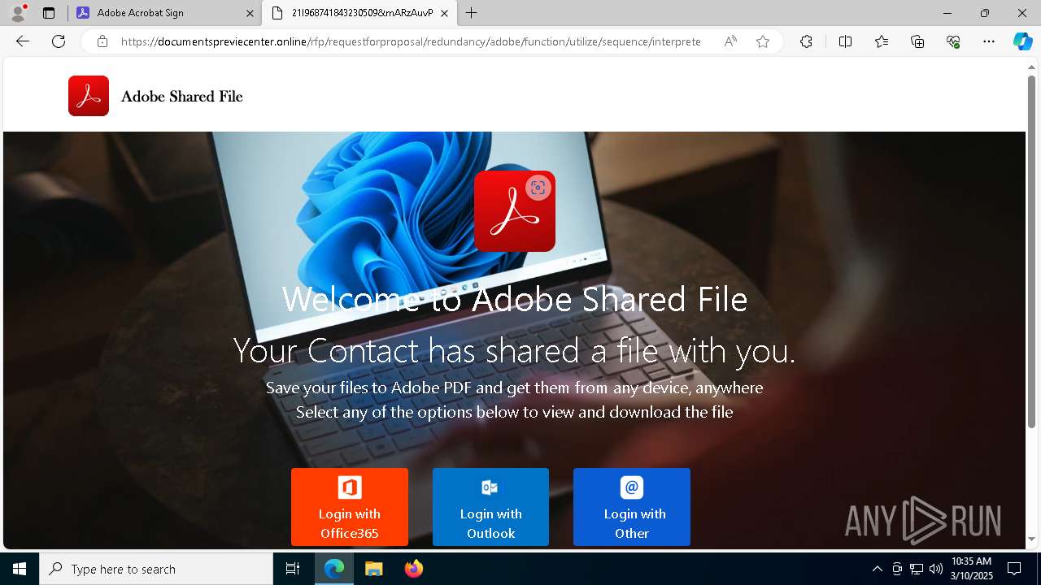This screenshot has width=1041, height=585.
Task: Click the page vertical scrollbar thumb
Action: click(x=1032, y=252)
